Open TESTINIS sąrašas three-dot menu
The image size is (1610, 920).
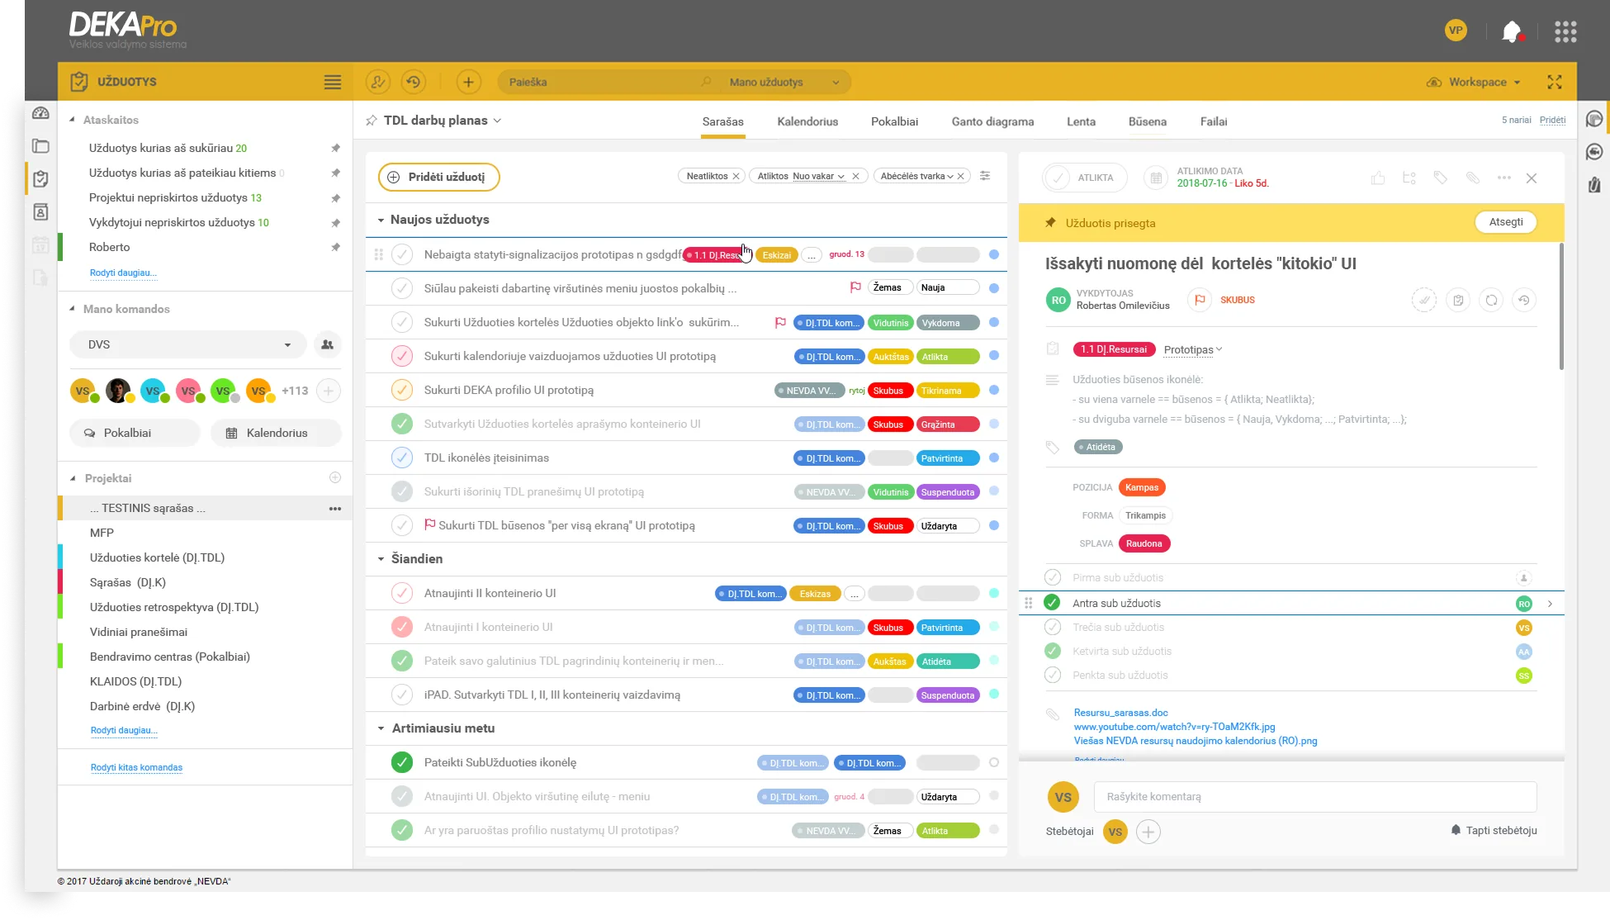click(335, 509)
